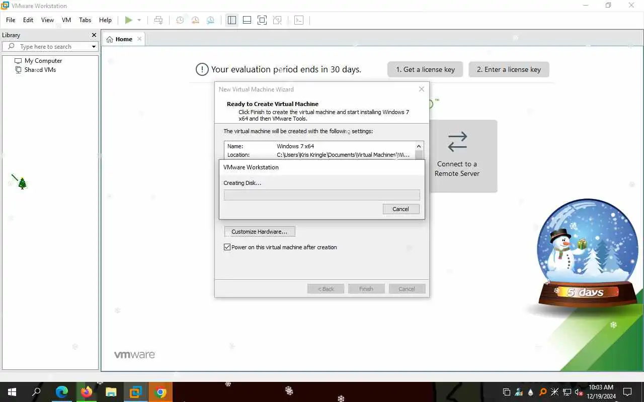This screenshot has width=644, height=402.
Task: Click the water drop tray icon
Action: 531,392
